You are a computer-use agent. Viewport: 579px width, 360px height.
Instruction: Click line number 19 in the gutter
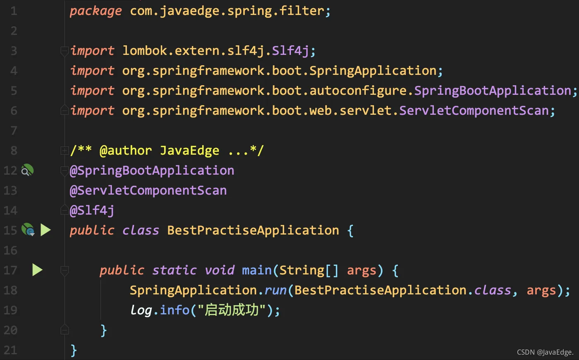click(10, 310)
